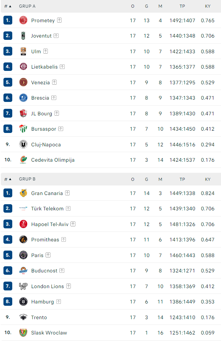Open the Cedevita Olimpija team page
The height and width of the screenshot is (341, 221).
click(x=53, y=160)
